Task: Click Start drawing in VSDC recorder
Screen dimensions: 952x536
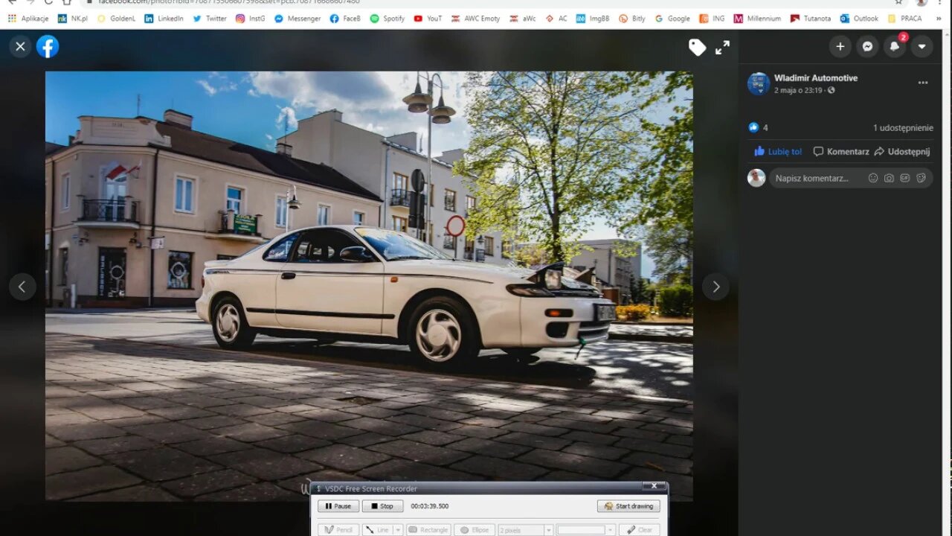Action: [628, 506]
